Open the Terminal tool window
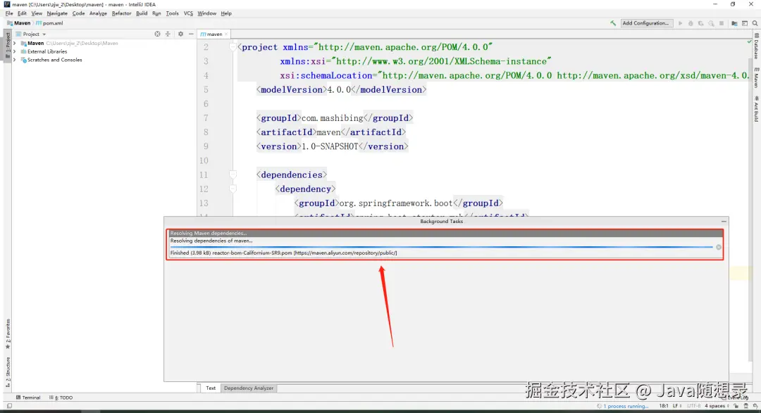This screenshot has width=761, height=413. (x=28, y=398)
